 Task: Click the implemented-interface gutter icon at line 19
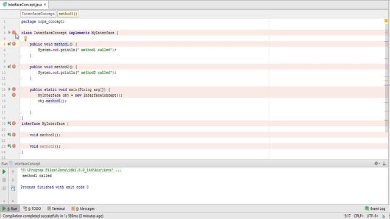pyautogui.click(x=9, y=123)
